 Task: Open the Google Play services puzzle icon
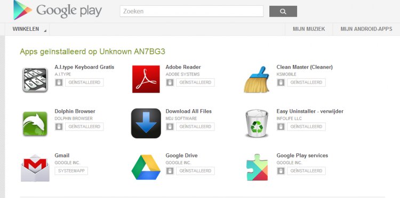(257, 167)
